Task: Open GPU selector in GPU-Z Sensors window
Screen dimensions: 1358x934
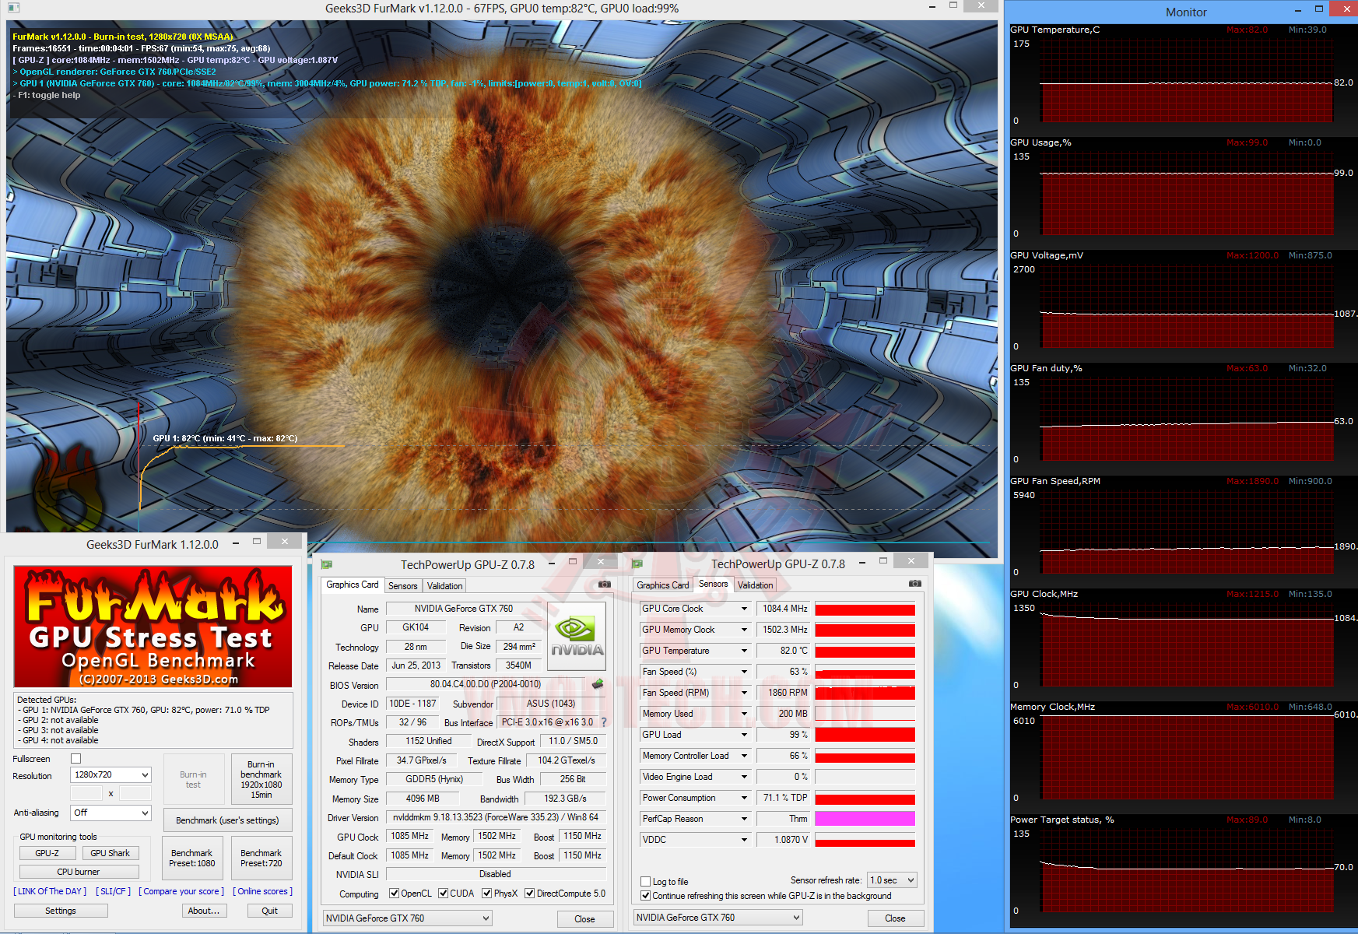Action: click(718, 918)
